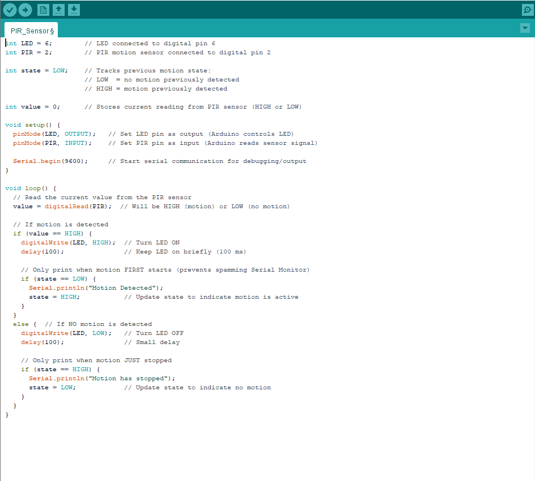Image resolution: width=535 pixels, height=481 pixels.
Task: Click "digitalWrite(LED, HIGH);" statement
Action: [x=68, y=243]
